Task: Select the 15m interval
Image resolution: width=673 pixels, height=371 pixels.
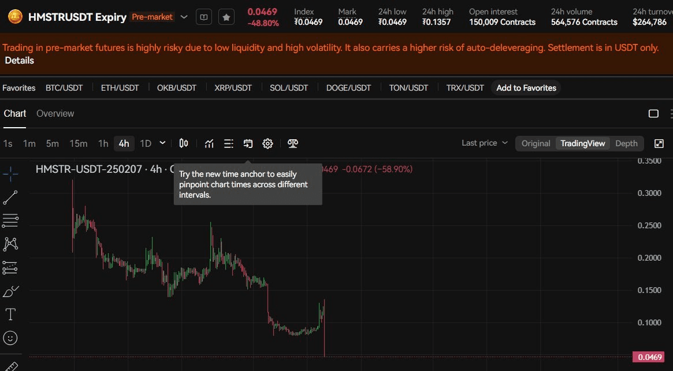Action: tap(79, 143)
